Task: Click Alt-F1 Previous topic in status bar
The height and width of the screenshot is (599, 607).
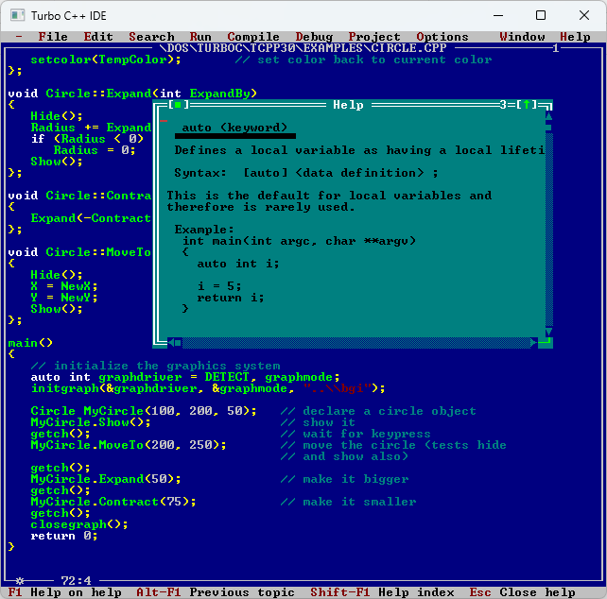Action: 216,592
